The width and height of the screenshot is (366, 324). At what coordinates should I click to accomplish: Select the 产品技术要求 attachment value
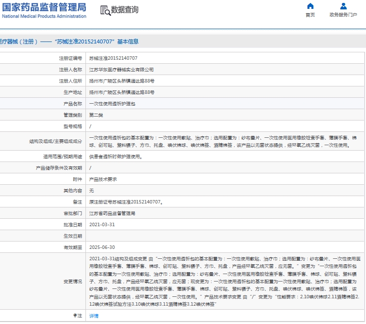(103, 179)
